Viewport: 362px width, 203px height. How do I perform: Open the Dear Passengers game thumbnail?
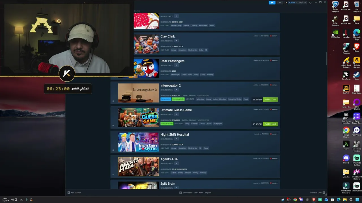click(146, 69)
